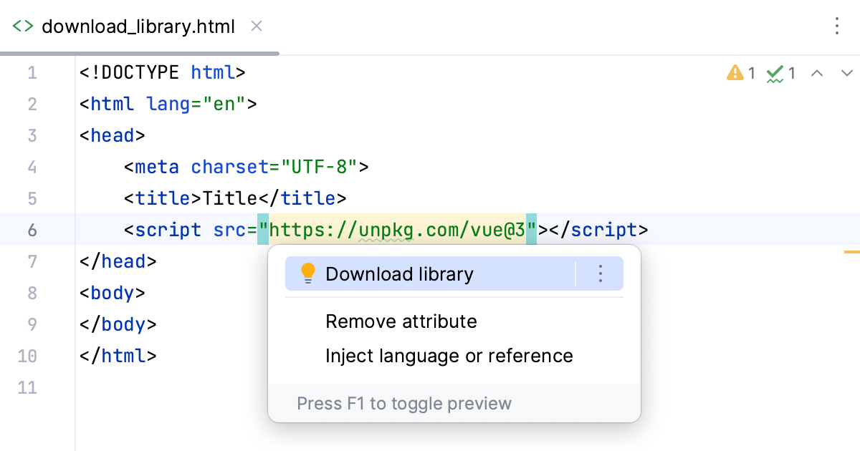Click the next problem arrow

[x=847, y=72]
